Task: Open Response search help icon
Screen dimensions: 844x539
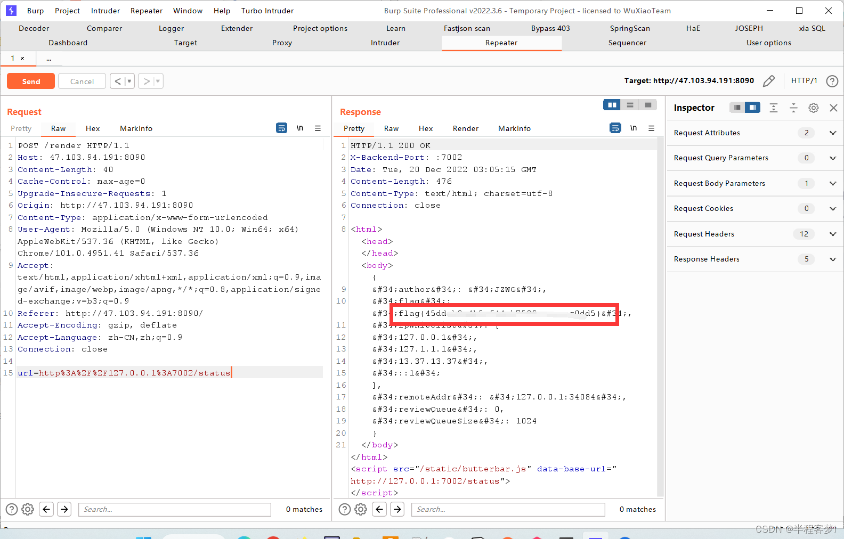Action: pyautogui.click(x=345, y=509)
